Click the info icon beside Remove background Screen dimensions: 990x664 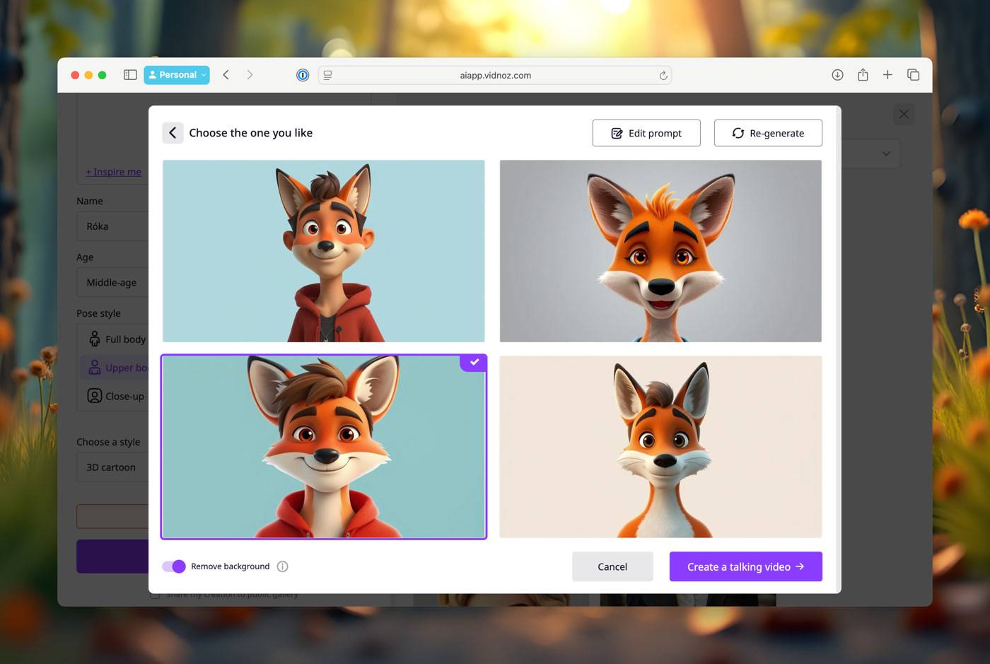pos(283,566)
